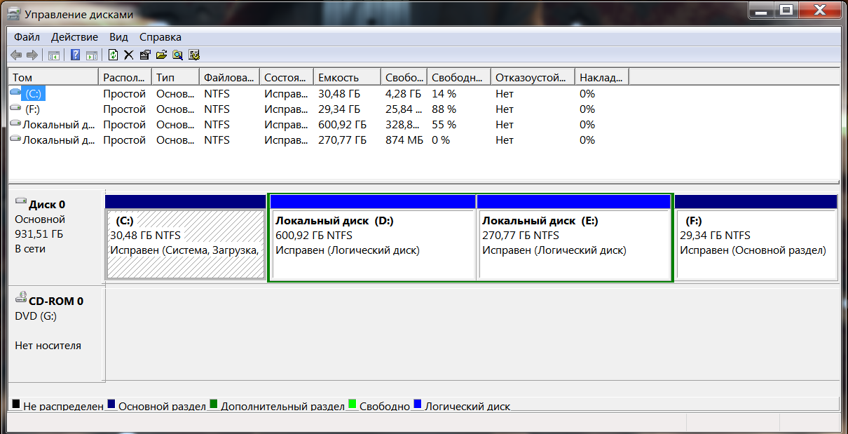Click the 931,51 ГБ size text under Диск 0
This screenshot has height=434, width=848.
click(39, 234)
